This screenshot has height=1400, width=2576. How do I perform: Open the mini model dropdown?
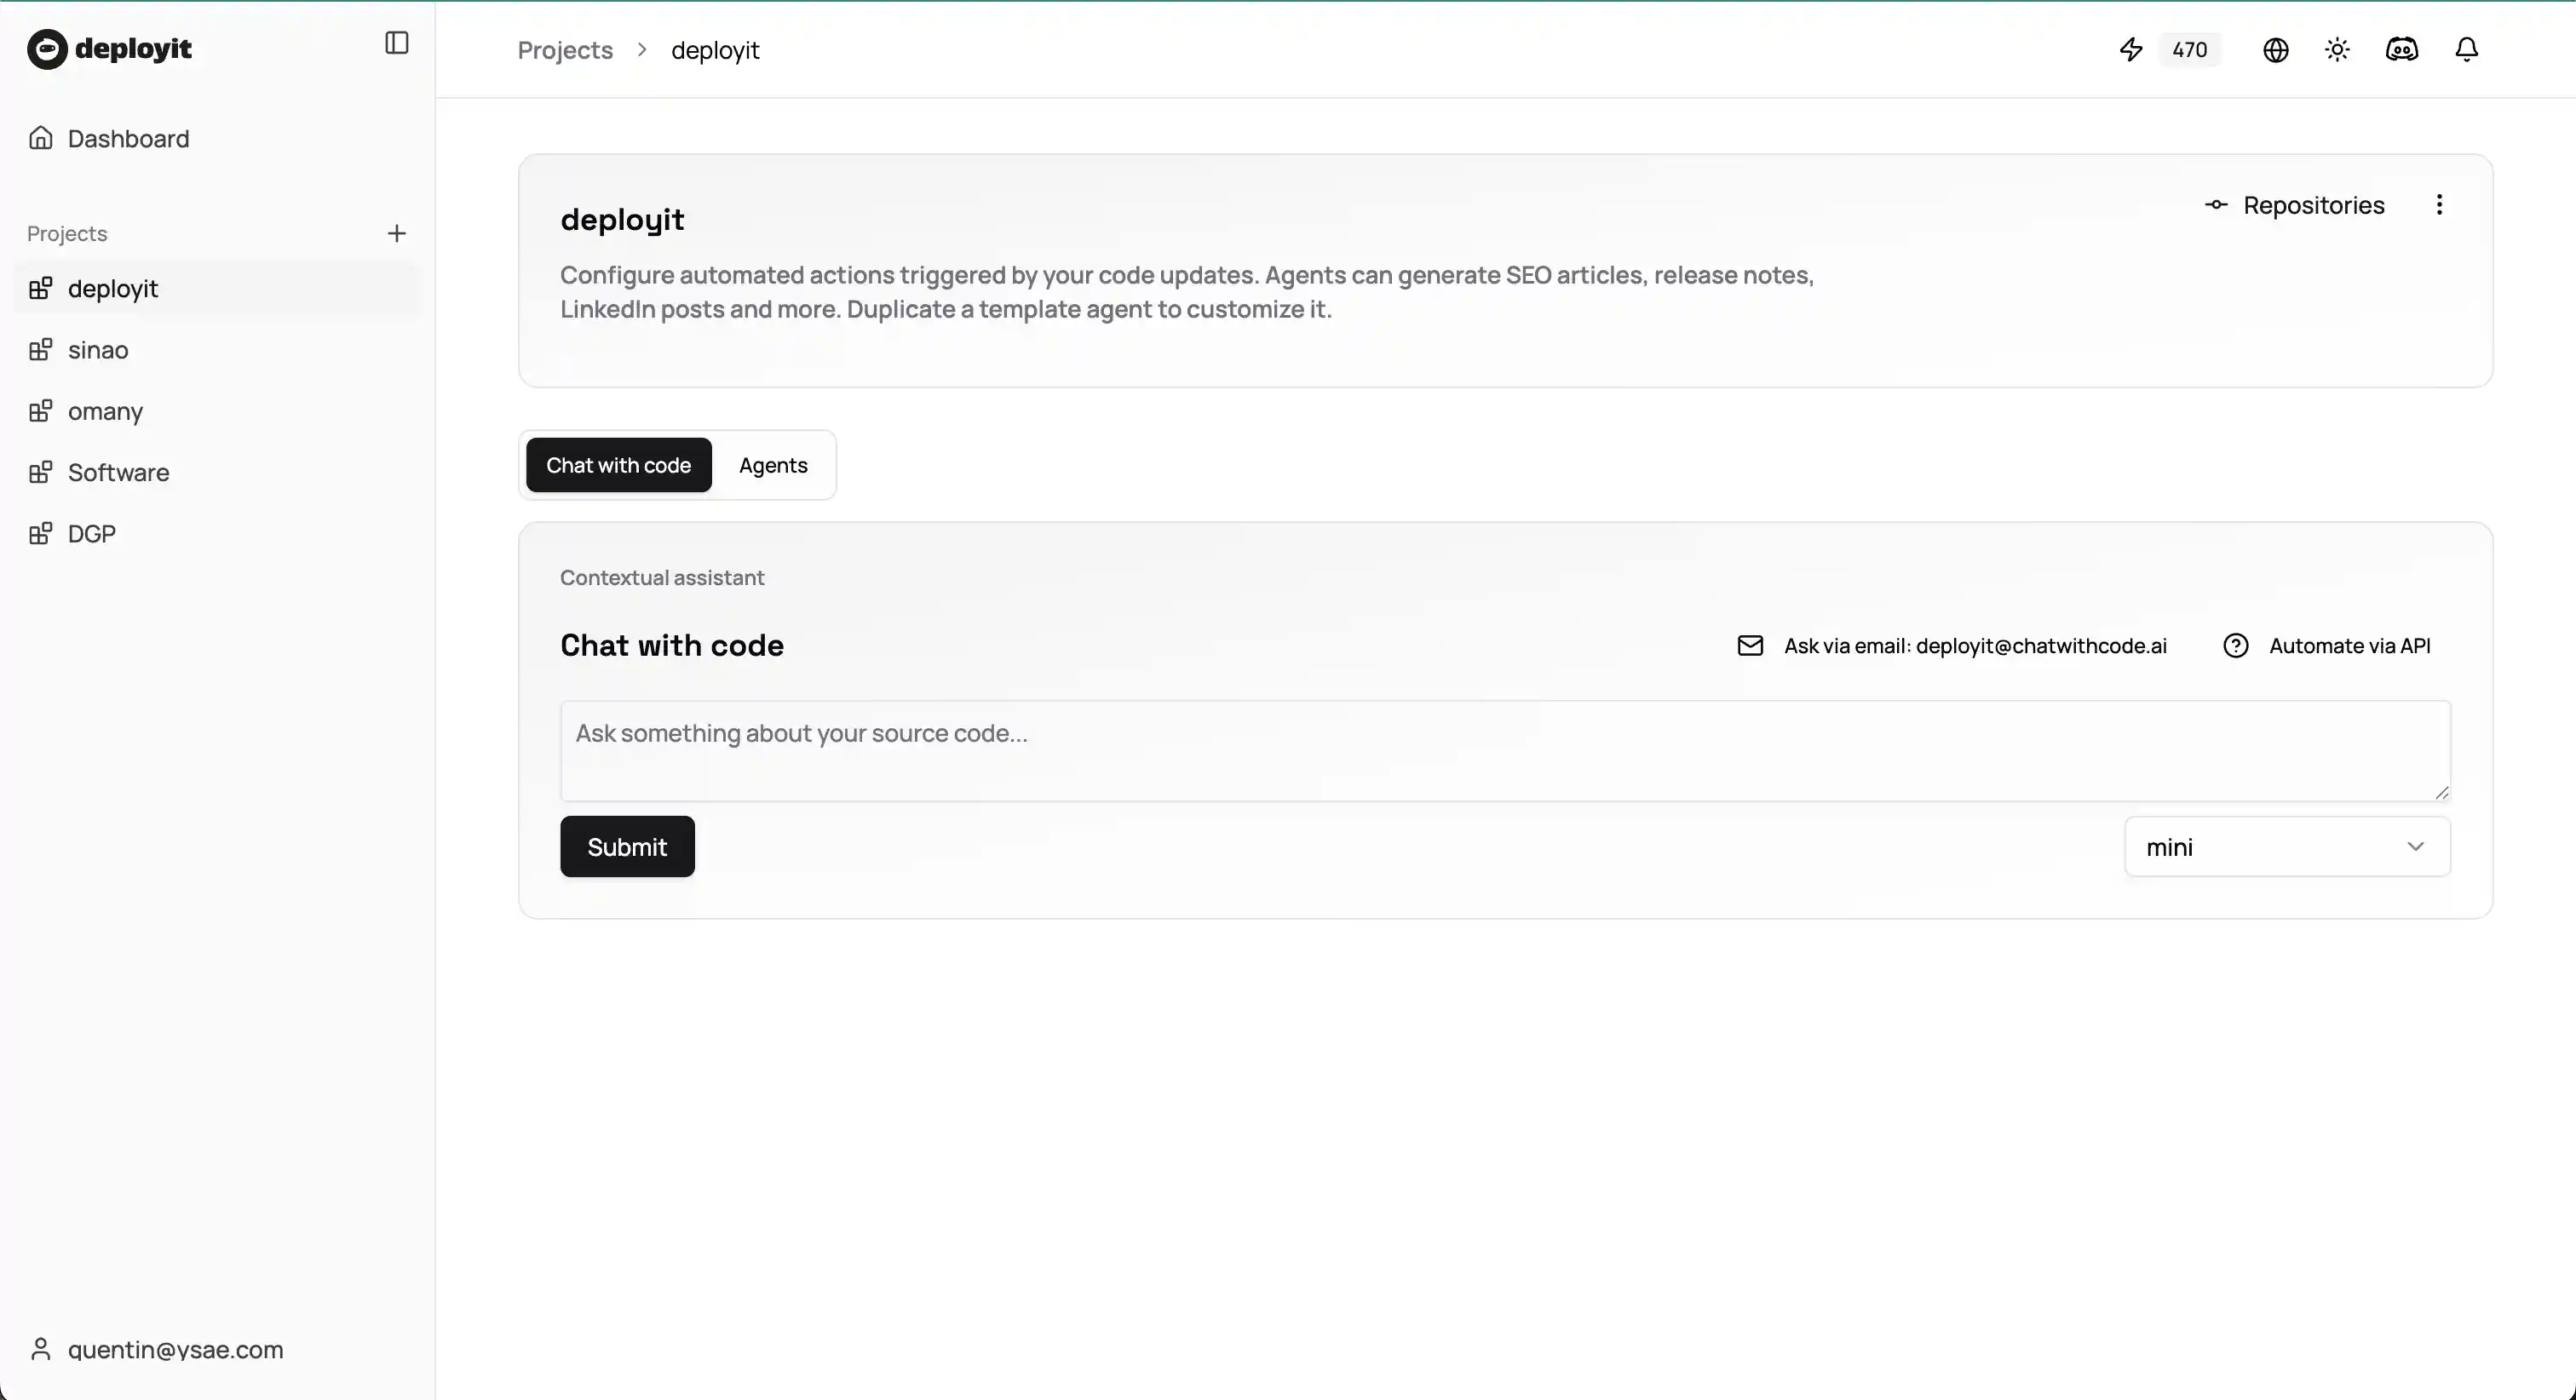2287,846
